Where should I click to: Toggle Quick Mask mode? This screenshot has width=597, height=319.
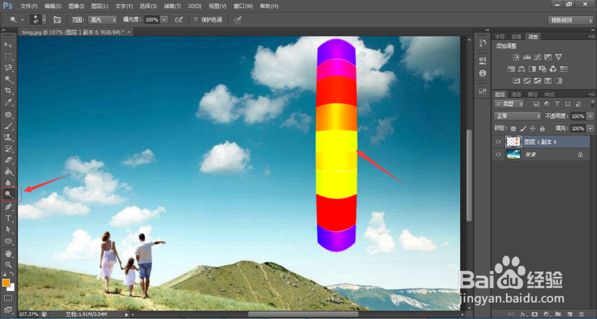pyautogui.click(x=8, y=297)
